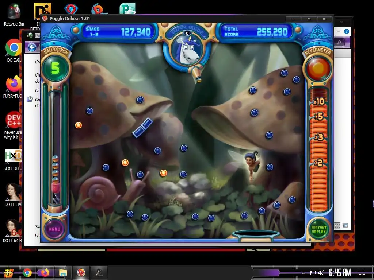Open the Firefox desktop shortcut

[x=13, y=87]
